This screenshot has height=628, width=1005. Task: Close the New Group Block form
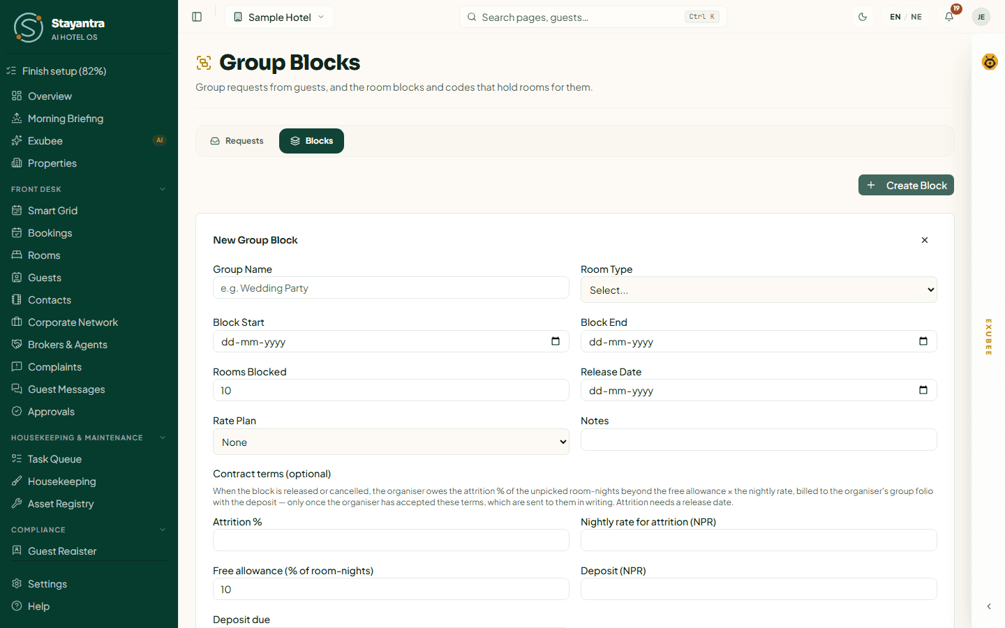pyautogui.click(x=925, y=240)
